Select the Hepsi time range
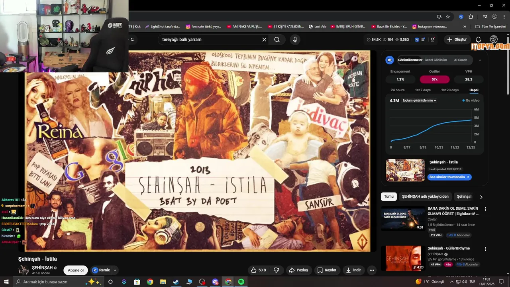 point(474,90)
